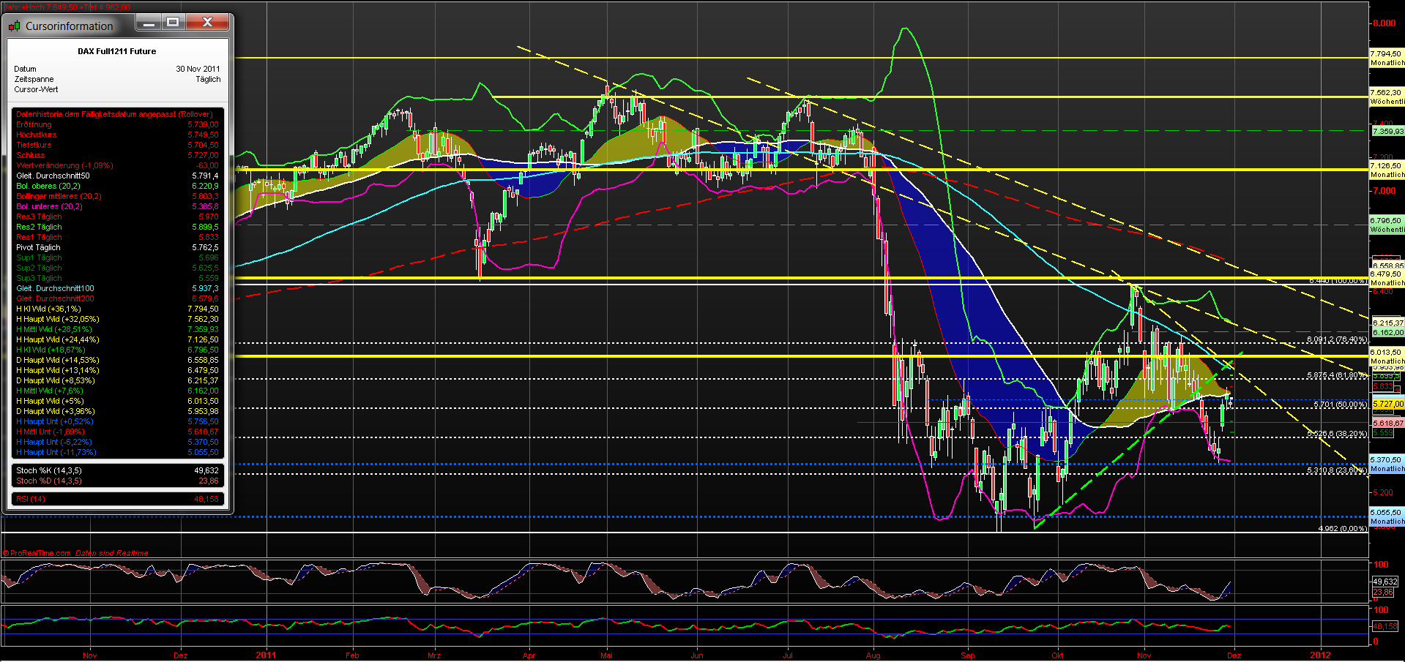Screen dimensions: 1405x662
Task: Click the magenta 5.618,67 marker on price axis
Action: tap(1386, 423)
